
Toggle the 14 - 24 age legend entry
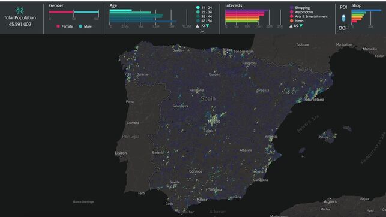click(204, 8)
